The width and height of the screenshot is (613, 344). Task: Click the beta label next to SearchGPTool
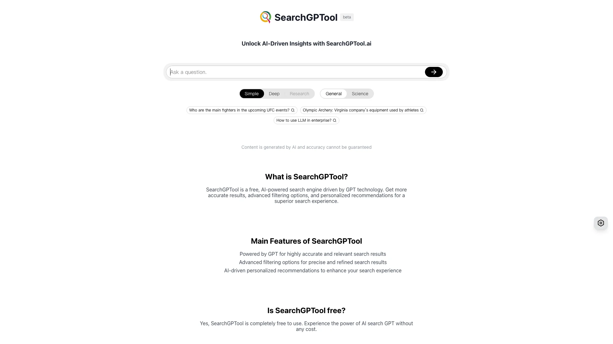click(x=347, y=17)
